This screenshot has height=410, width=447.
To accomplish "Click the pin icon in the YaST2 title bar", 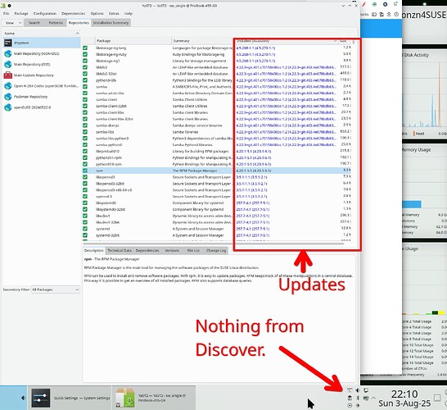I will pyautogui.click(x=9, y=6).
